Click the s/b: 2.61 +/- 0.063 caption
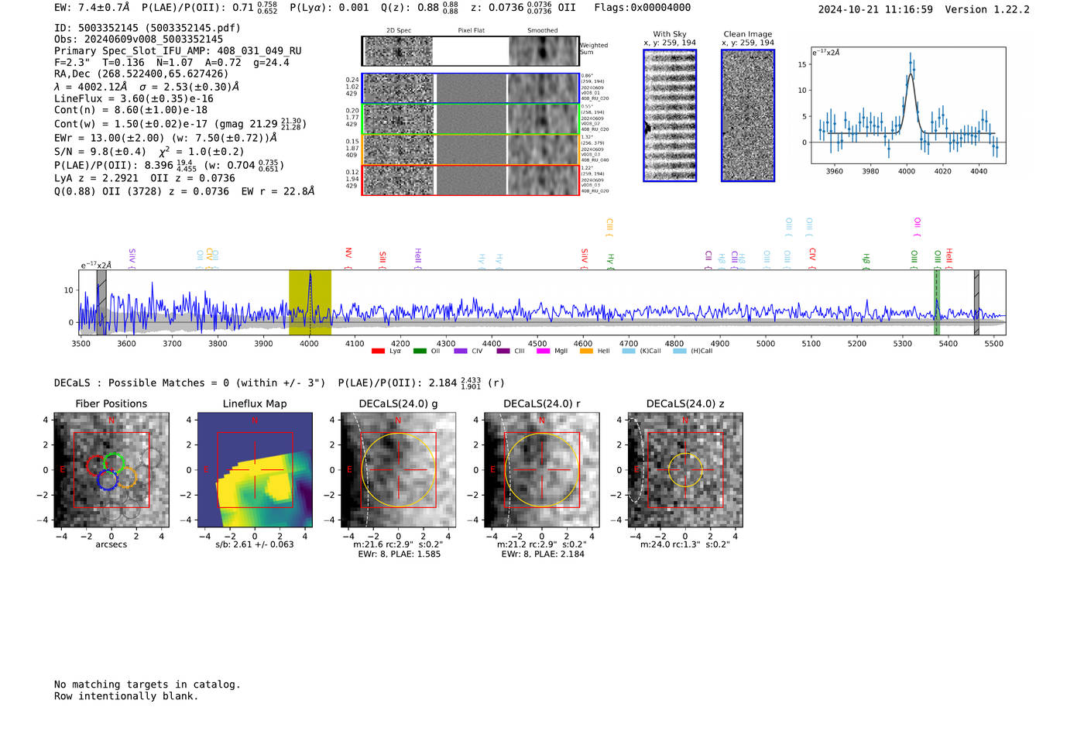The image size is (1084, 738). pyautogui.click(x=255, y=544)
